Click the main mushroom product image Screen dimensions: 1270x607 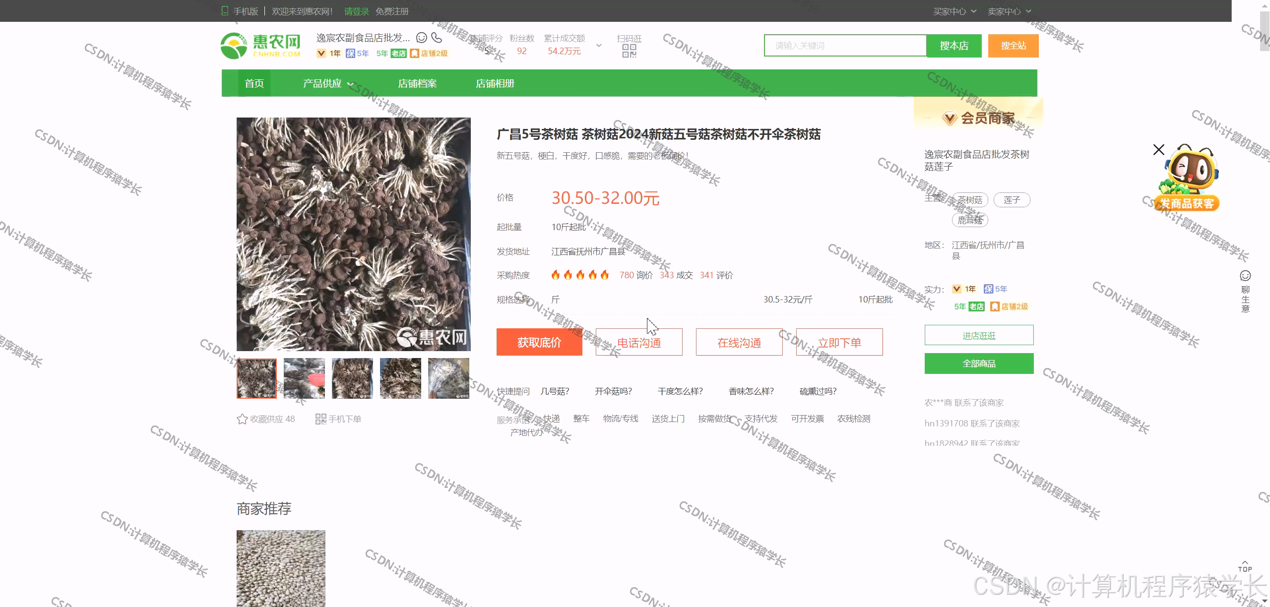pos(354,234)
